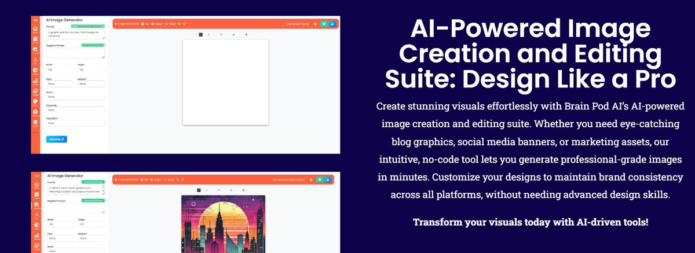
Task: Click the blue Generate button
Action: (56, 139)
